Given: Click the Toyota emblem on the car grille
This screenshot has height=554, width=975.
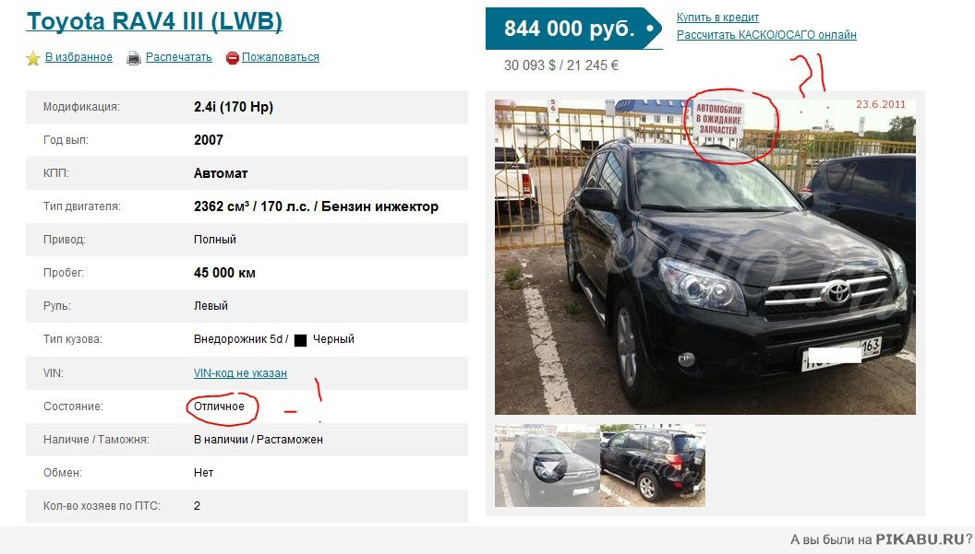Looking at the screenshot, I should click(x=836, y=292).
